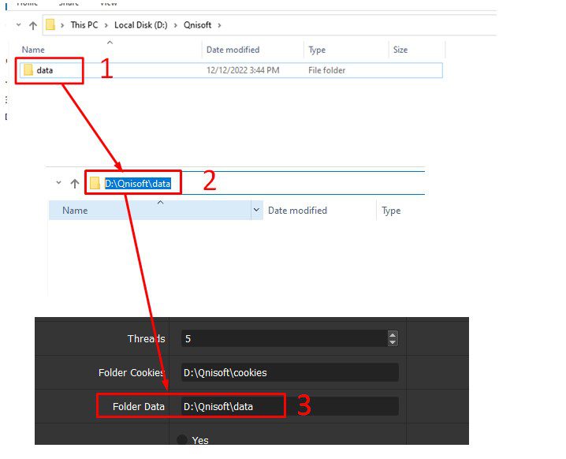
Task: Click the folder icon before the highlighted D:\Qnisoft\data path
Action: coord(95,183)
